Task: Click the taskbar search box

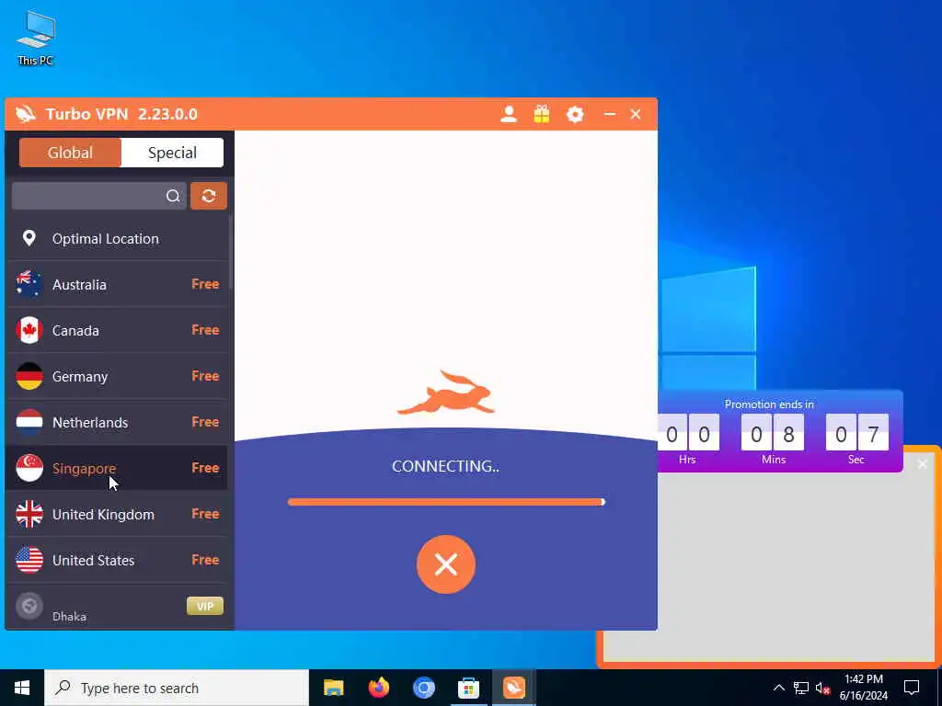Action: click(x=177, y=688)
